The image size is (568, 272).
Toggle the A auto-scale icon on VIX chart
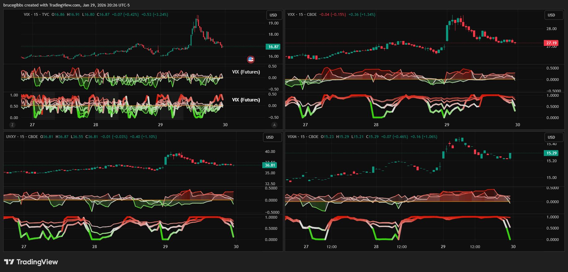pos(274,125)
